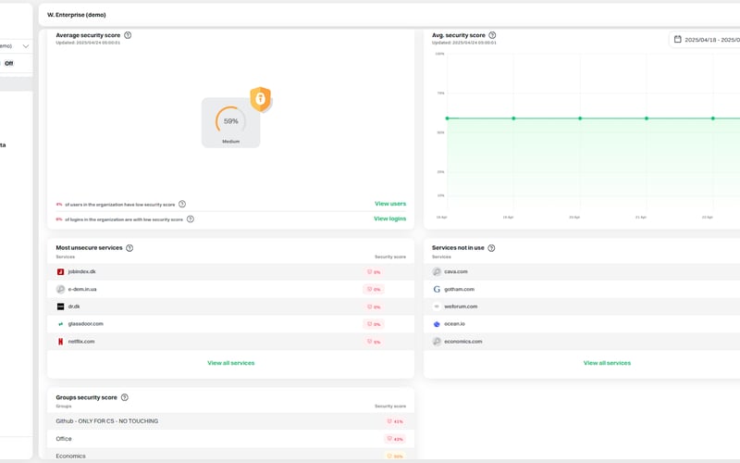The height and width of the screenshot is (463, 740).
Task: Select ocean.io in Services not in use
Action: coord(582,324)
